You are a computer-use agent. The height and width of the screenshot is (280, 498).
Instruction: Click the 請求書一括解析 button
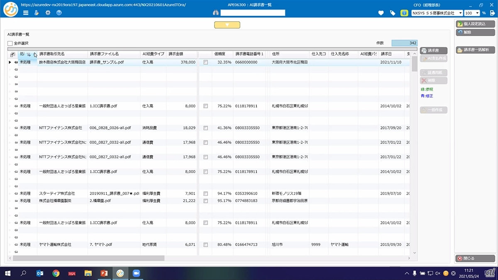(475, 50)
